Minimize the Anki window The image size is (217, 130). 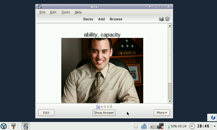tap(156, 6)
